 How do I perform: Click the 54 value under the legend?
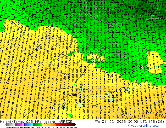75,127
